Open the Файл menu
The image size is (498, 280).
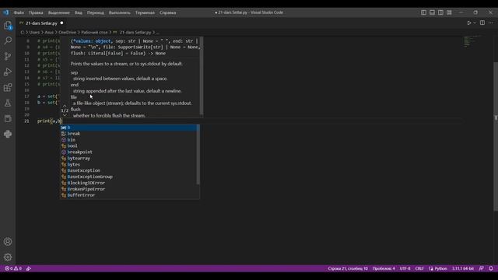click(19, 12)
